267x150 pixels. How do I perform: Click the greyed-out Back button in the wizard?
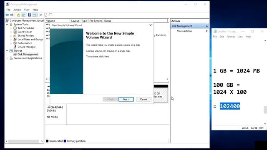(x=110, y=99)
